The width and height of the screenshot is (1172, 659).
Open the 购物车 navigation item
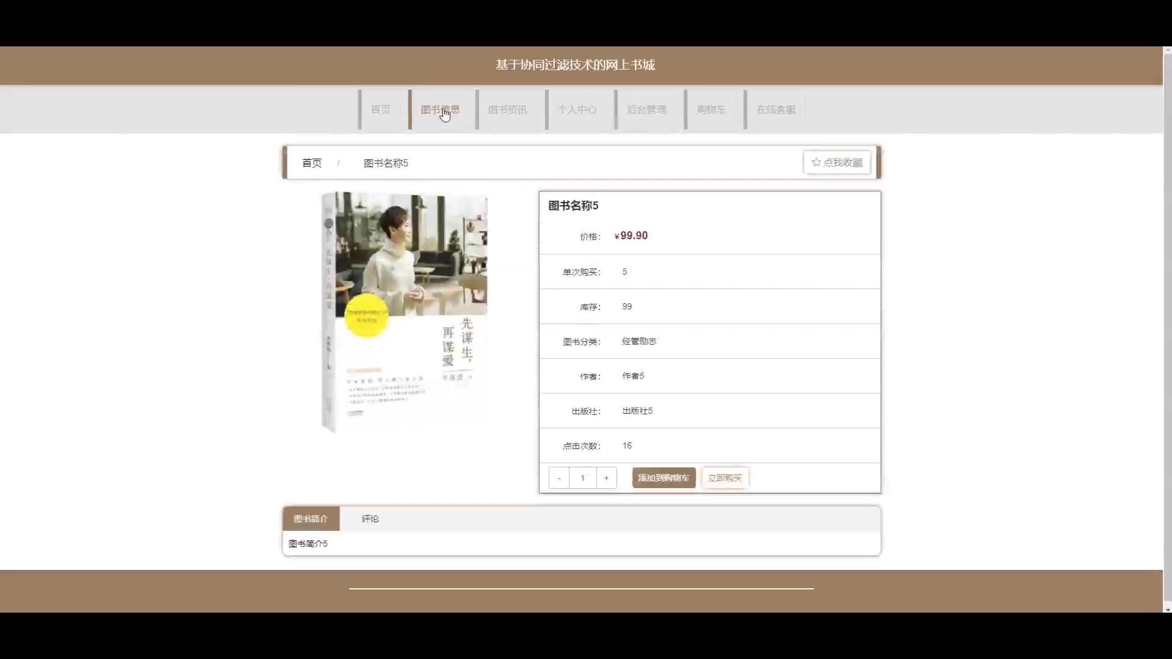click(x=711, y=110)
